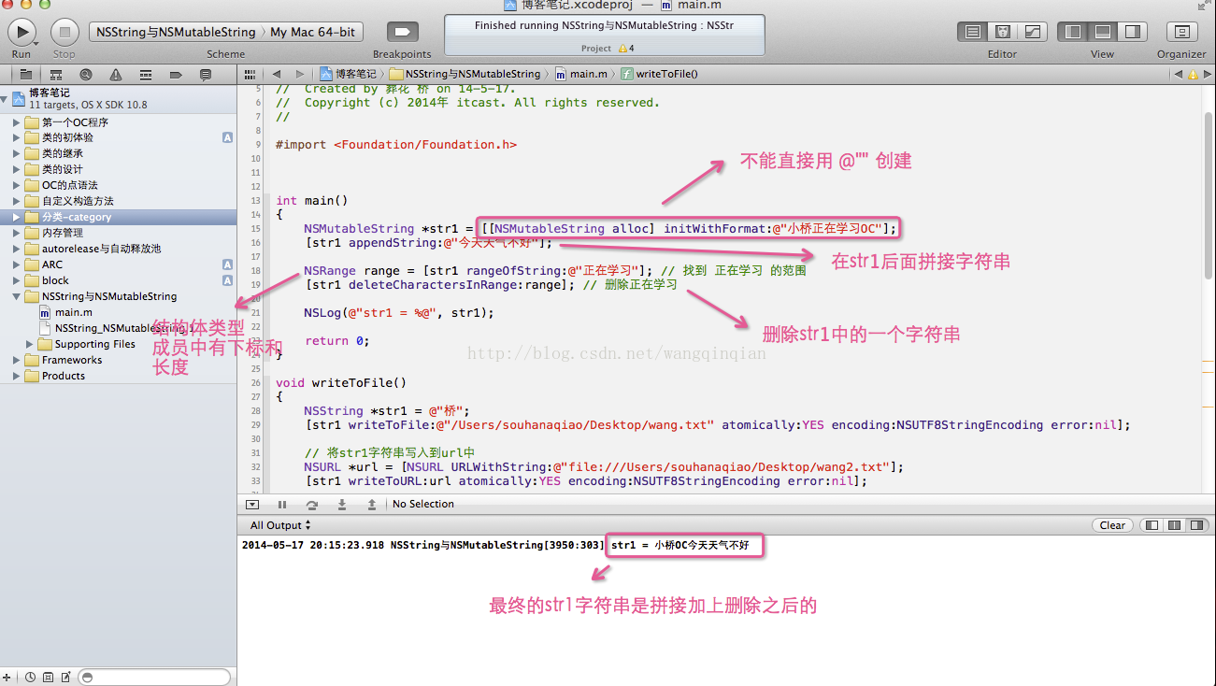1216x686 pixels.
Task: Go forward in editor history
Action: (x=299, y=74)
